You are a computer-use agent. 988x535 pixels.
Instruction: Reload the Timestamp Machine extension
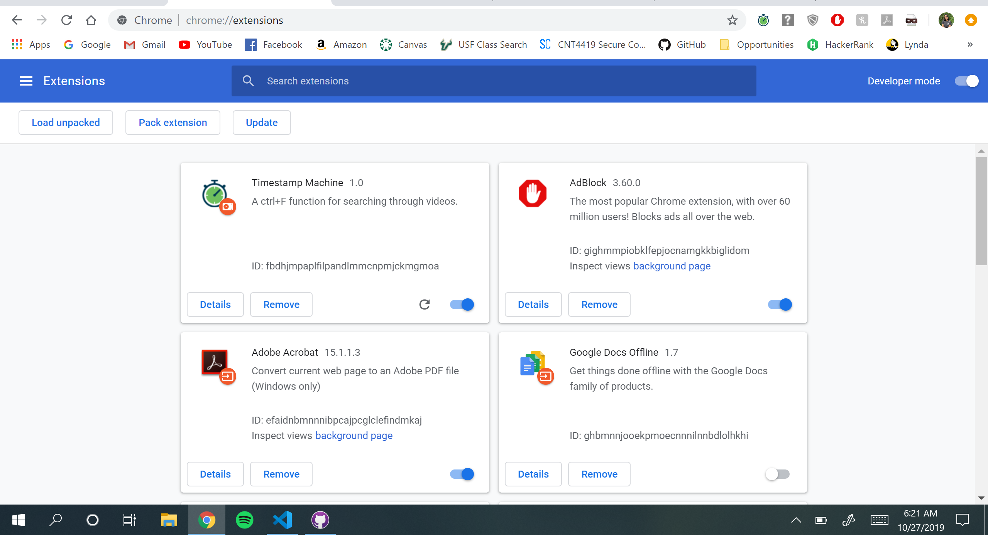pos(425,305)
